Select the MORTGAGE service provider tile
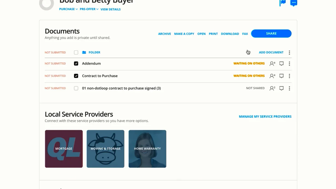This screenshot has width=336, height=189. [x=64, y=149]
